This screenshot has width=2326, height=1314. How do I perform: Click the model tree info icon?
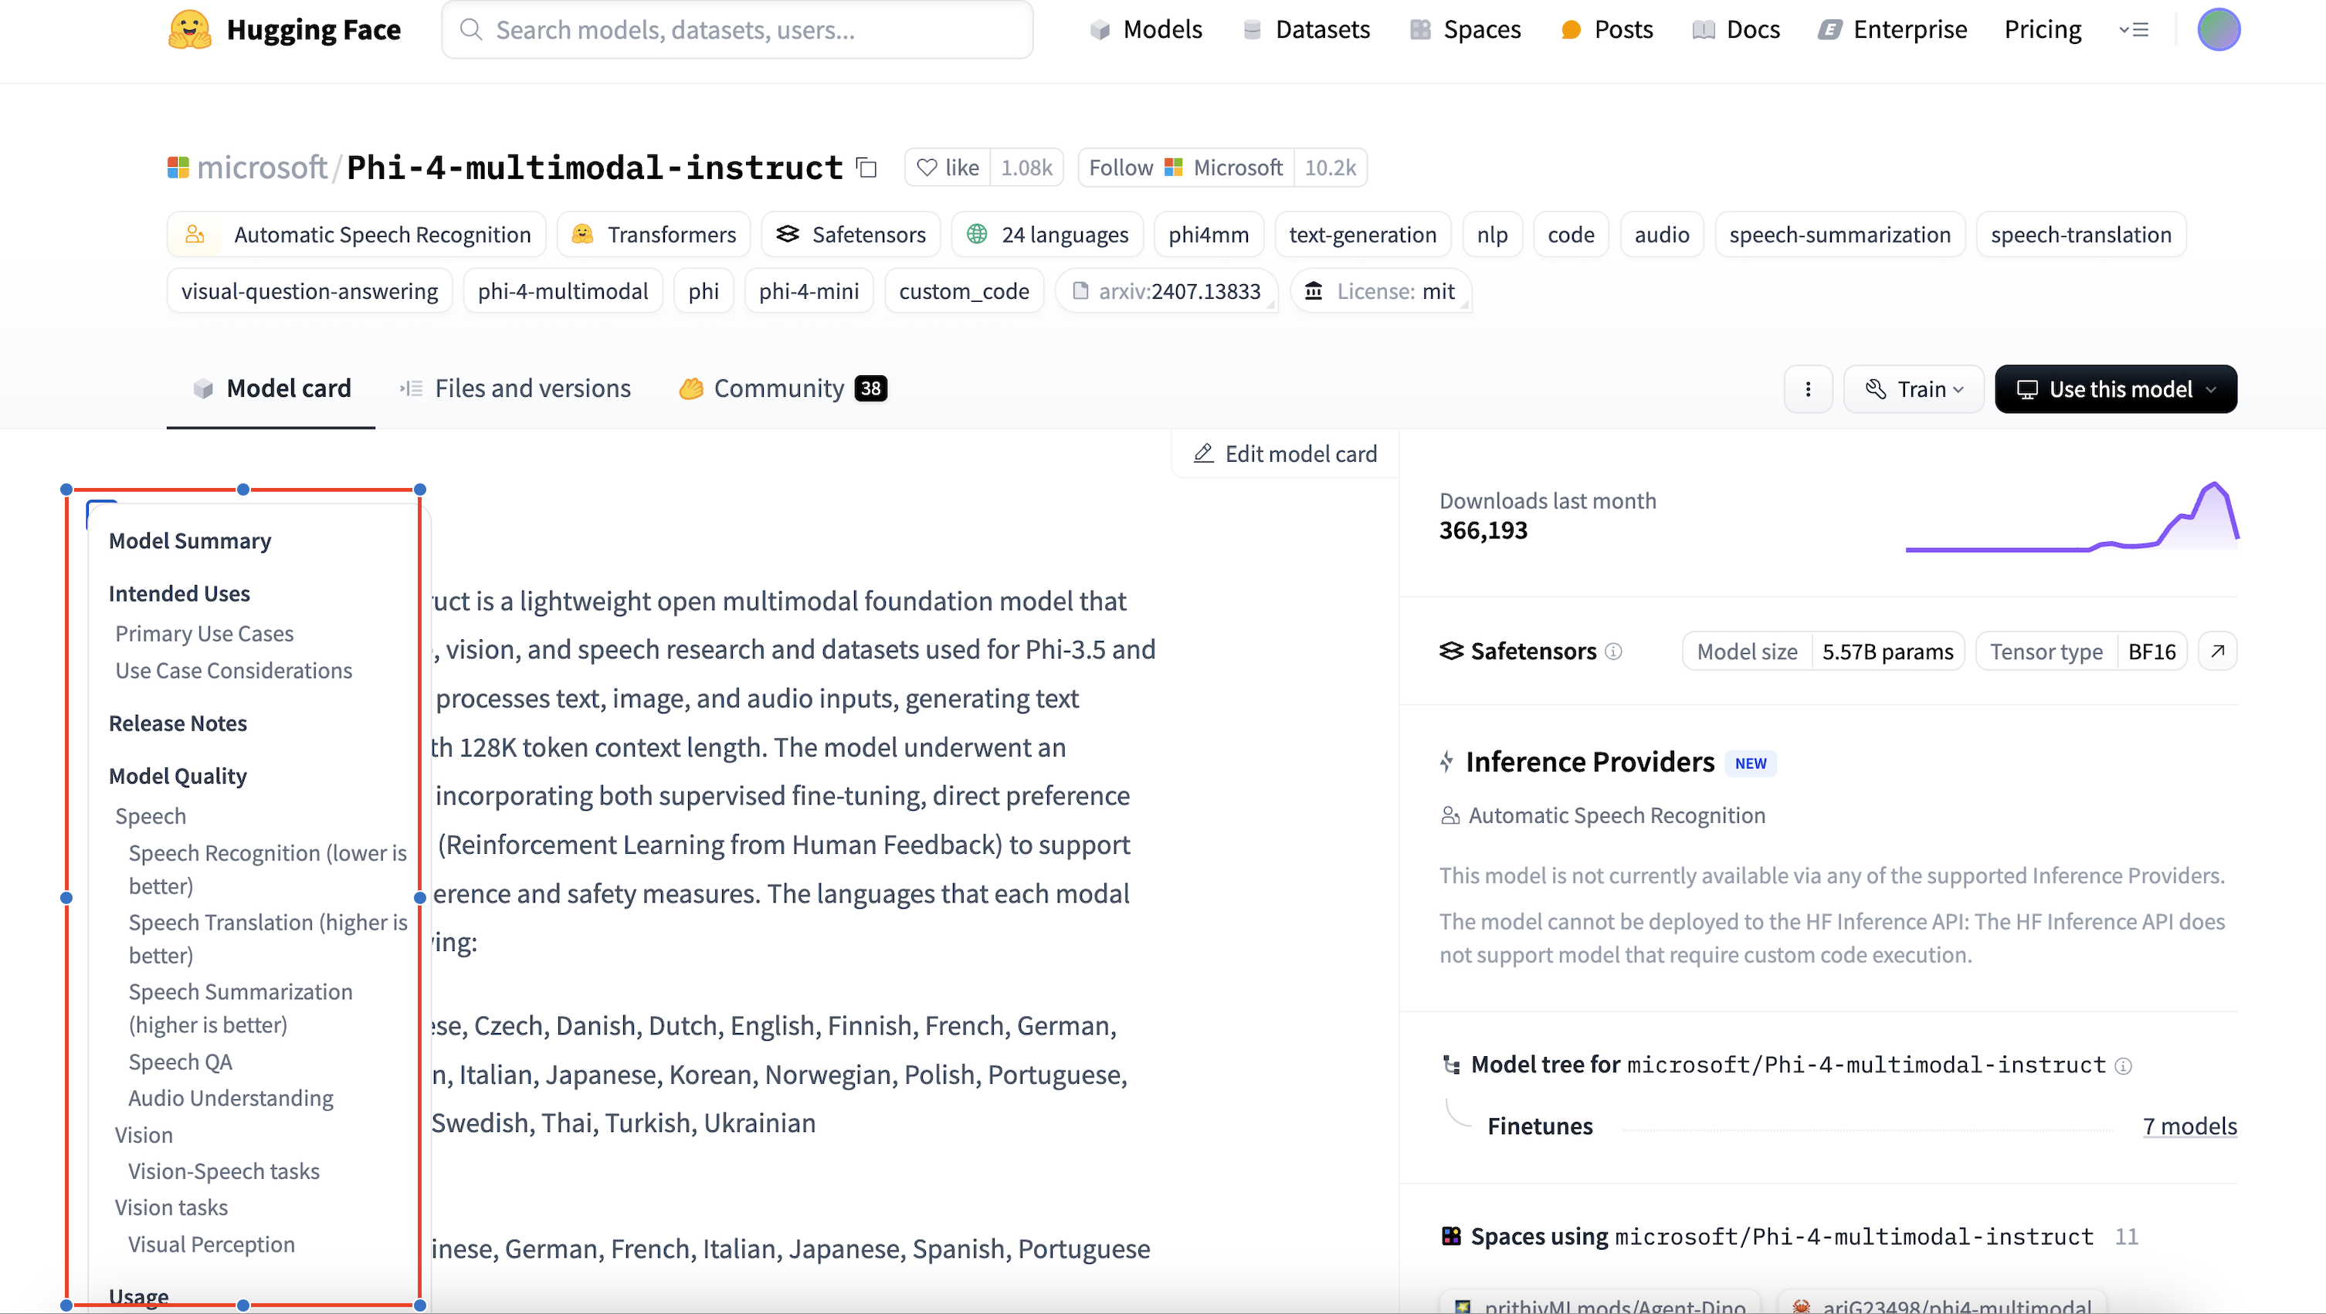click(x=2124, y=1066)
